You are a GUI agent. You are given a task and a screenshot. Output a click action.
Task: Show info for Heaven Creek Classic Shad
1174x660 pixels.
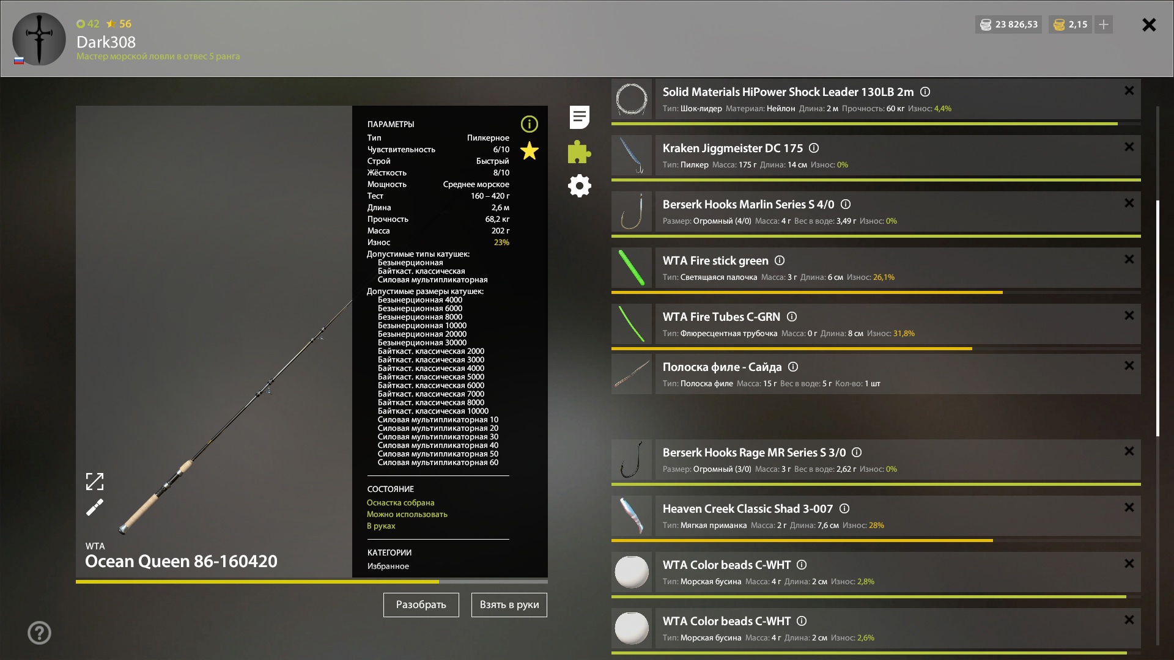tap(844, 508)
